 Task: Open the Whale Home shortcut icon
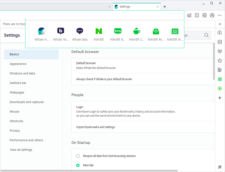pos(42,32)
